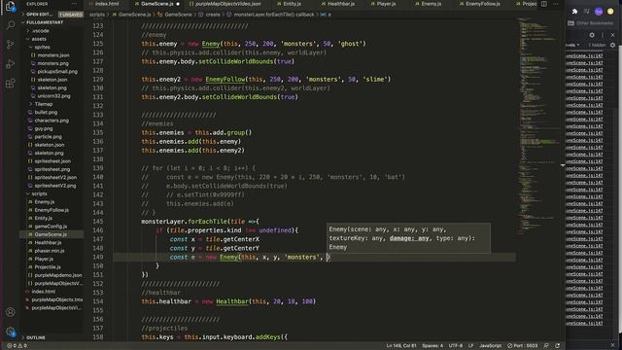Screen dimensions: 622x350
Task: Open the Other Bookmarks folder
Action: coord(590,23)
